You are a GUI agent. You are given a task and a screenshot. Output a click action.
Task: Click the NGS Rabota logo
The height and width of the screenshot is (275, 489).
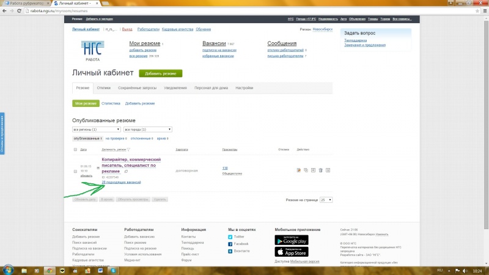coord(93,49)
